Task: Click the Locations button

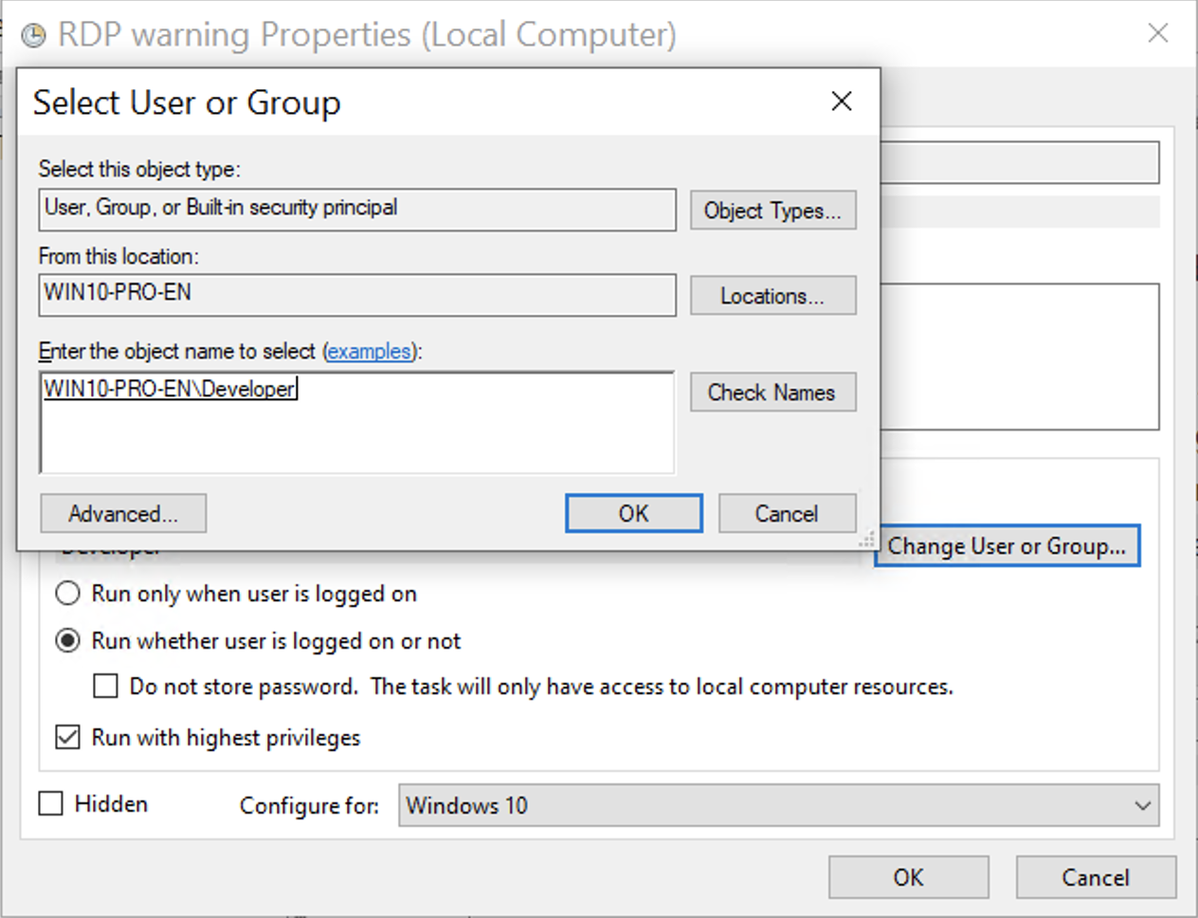Action: (x=772, y=295)
